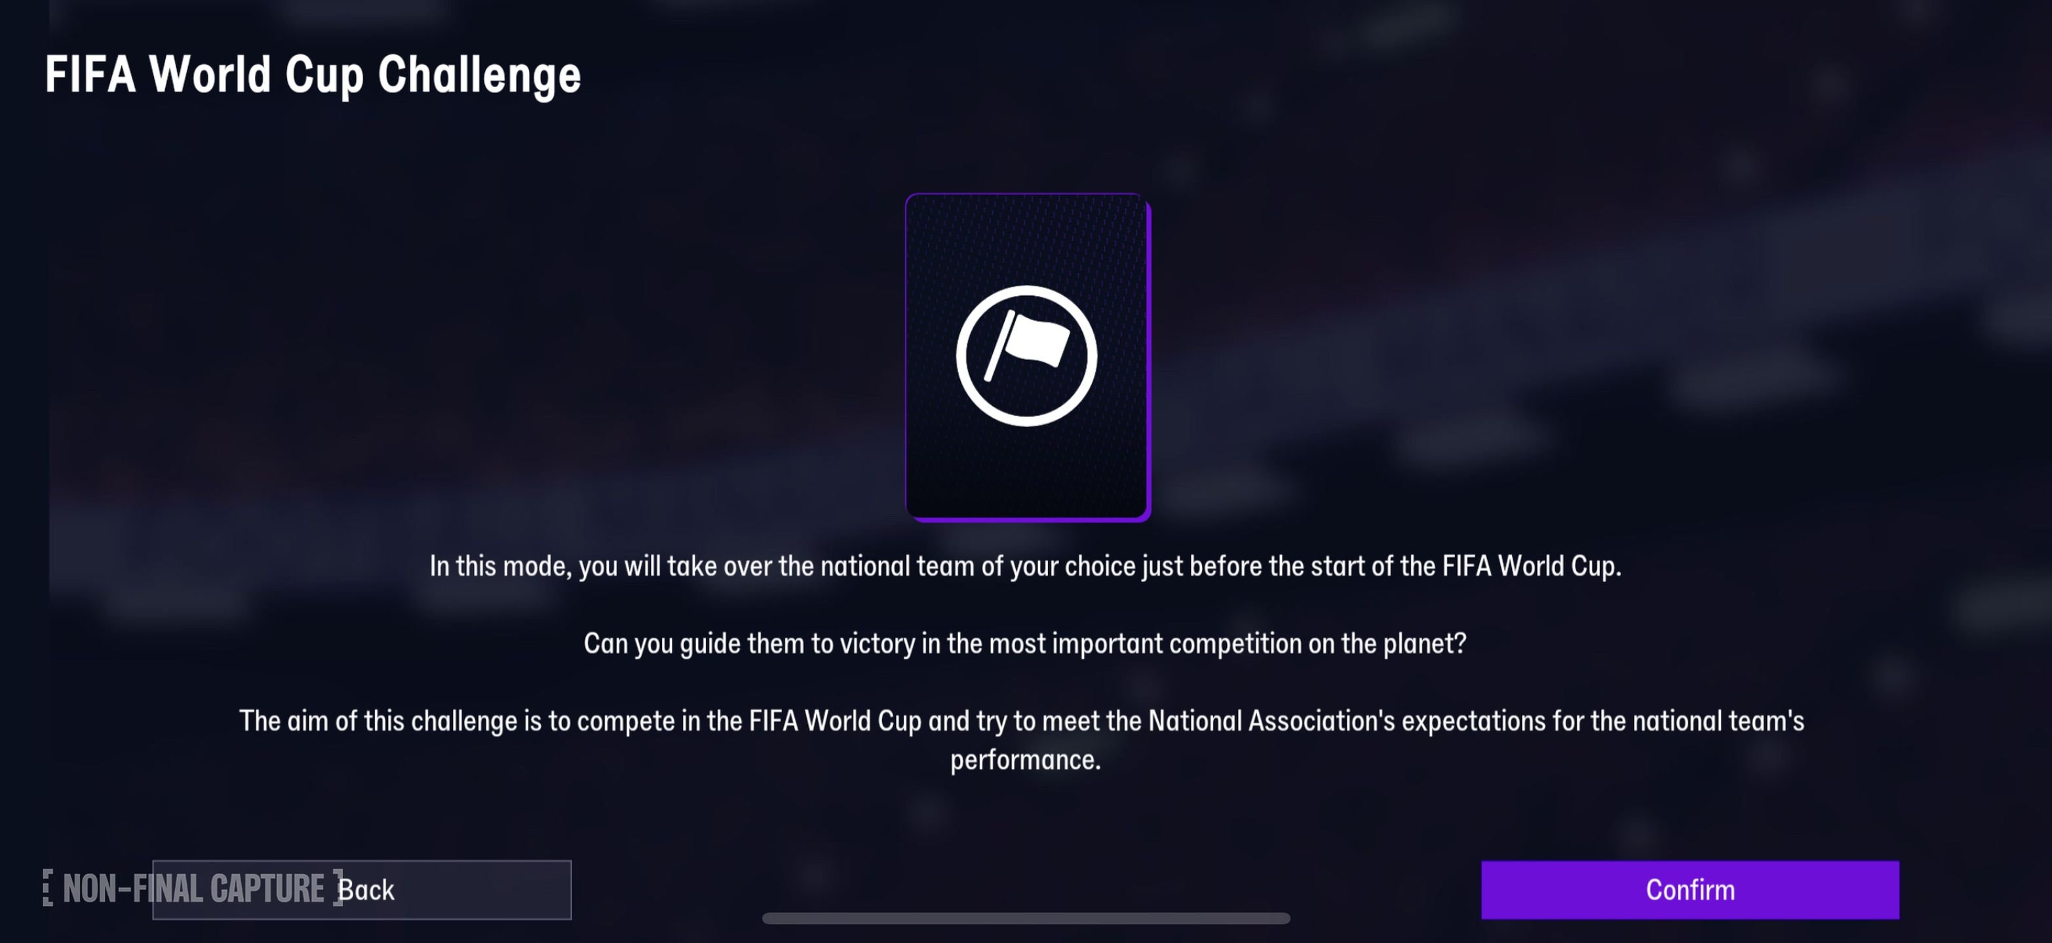Image resolution: width=2052 pixels, height=943 pixels.
Task: Click the word 'Challenge' in the heading
Action: (478, 75)
